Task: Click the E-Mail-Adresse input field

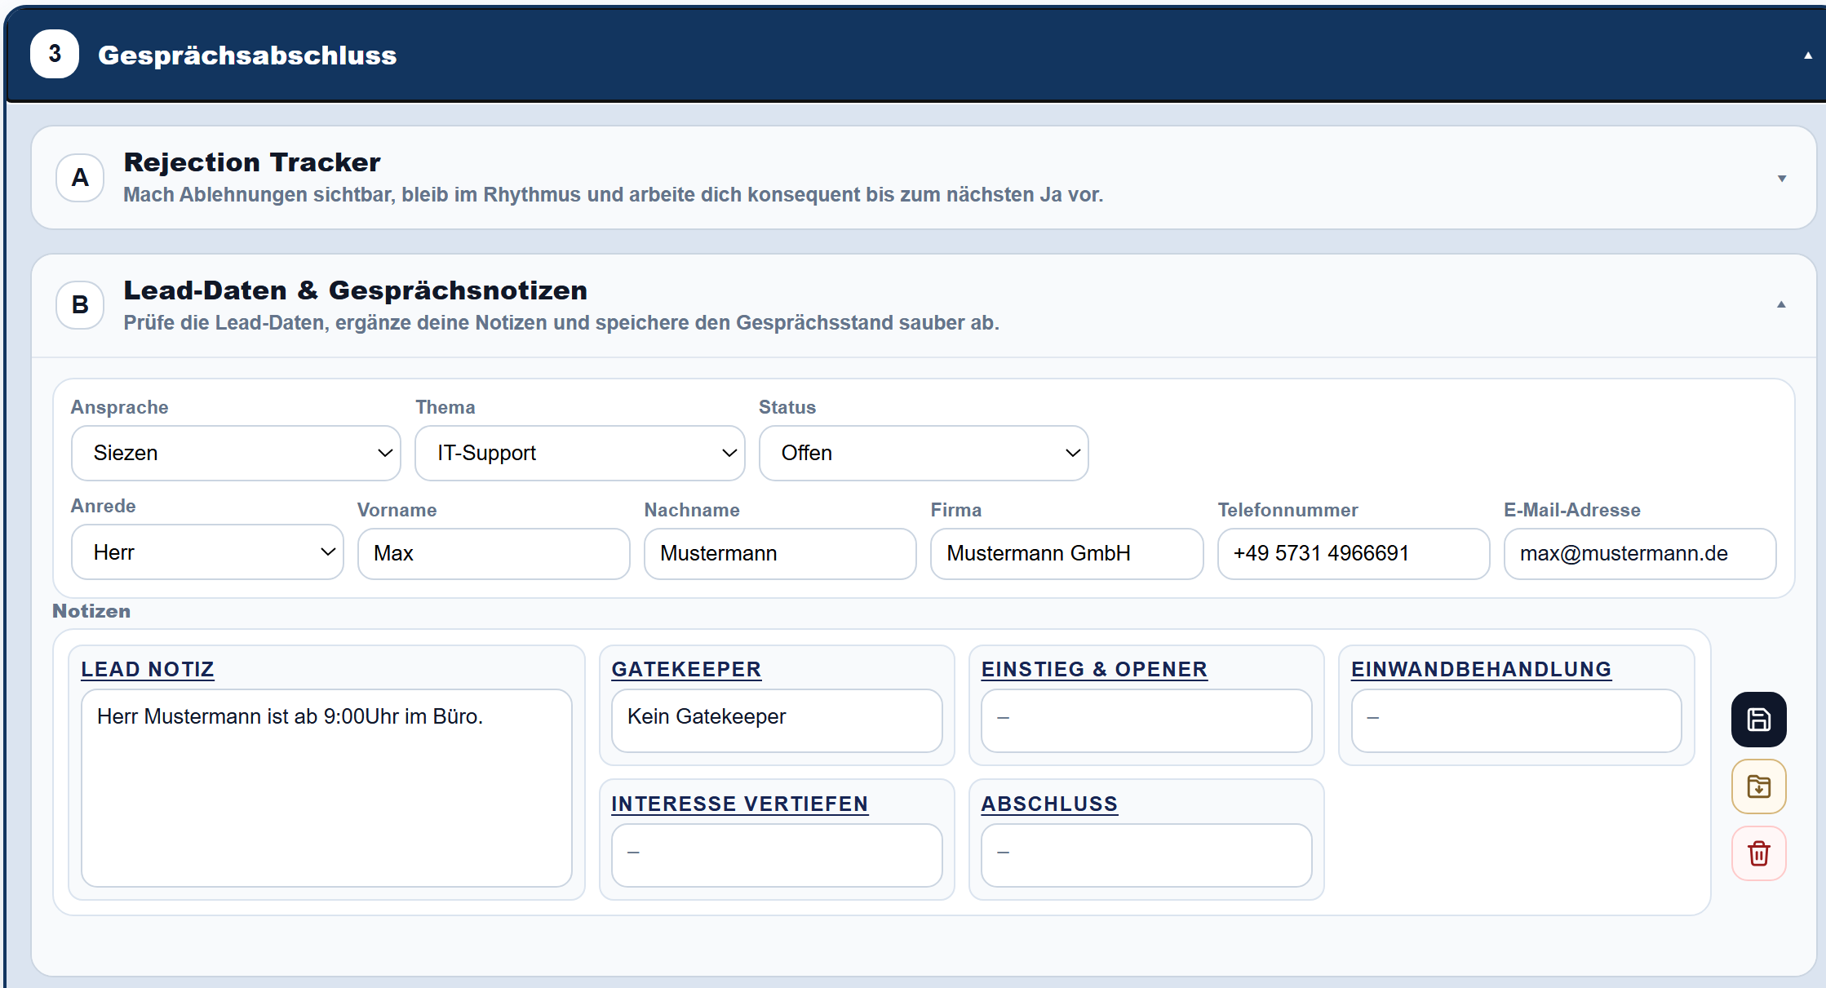Action: point(1640,553)
